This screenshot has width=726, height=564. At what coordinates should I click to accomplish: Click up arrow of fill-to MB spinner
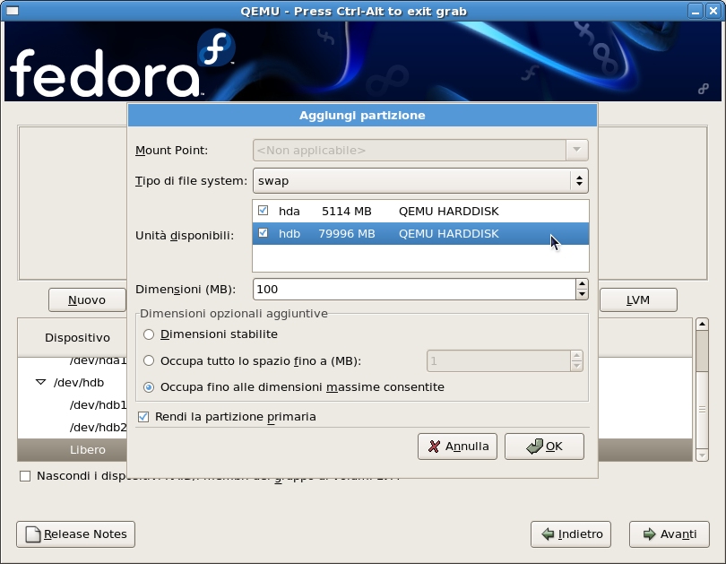(576, 356)
